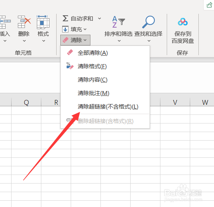The width and height of the screenshot is (214, 207).
Task: Click the icon beside 清除格式
Action: (70, 66)
